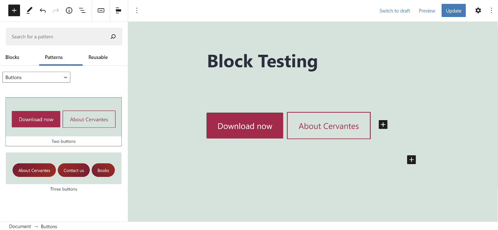The height and width of the screenshot is (230, 498).
Task: Select the Button block icon in toolbar
Action: point(101,11)
